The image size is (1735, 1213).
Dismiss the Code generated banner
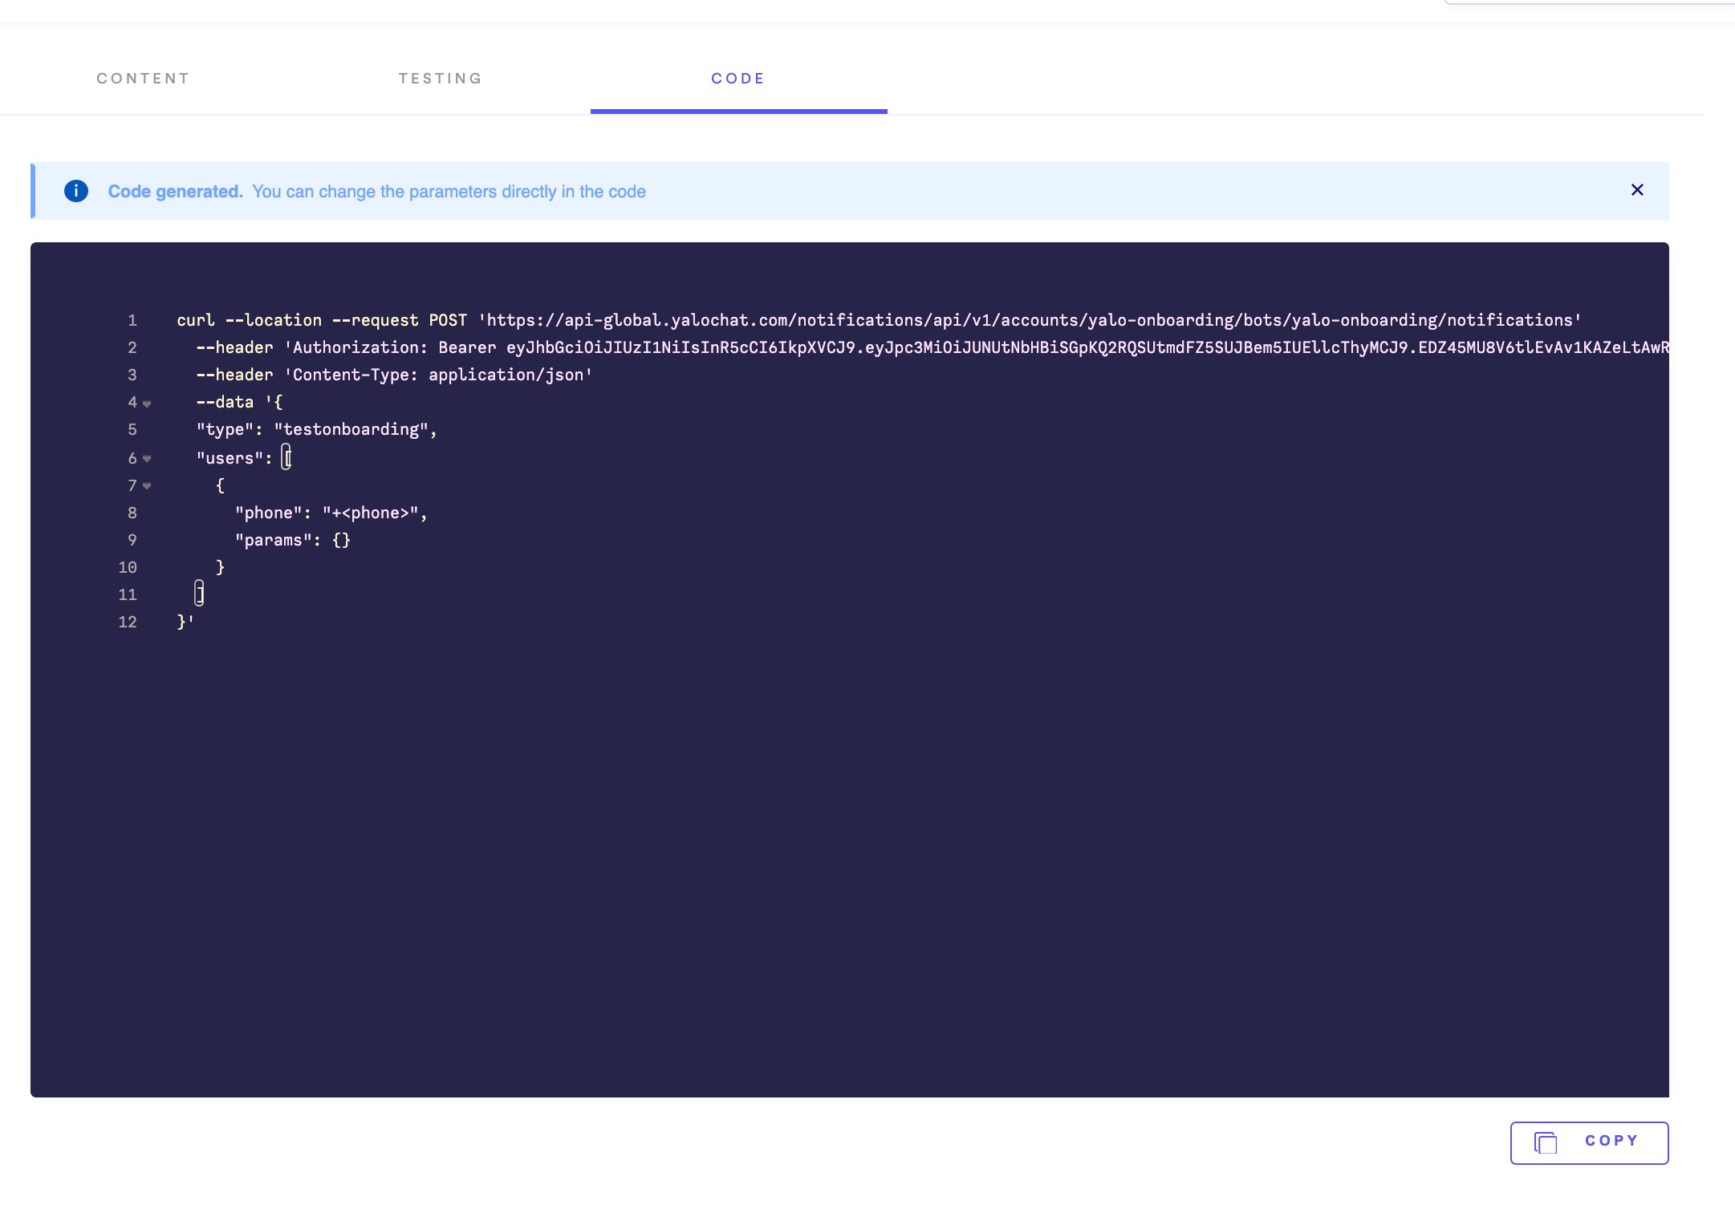pos(1637,190)
